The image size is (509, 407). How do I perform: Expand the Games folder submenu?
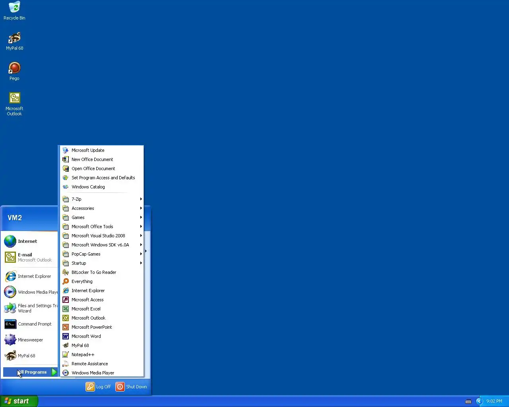(102, 217)
